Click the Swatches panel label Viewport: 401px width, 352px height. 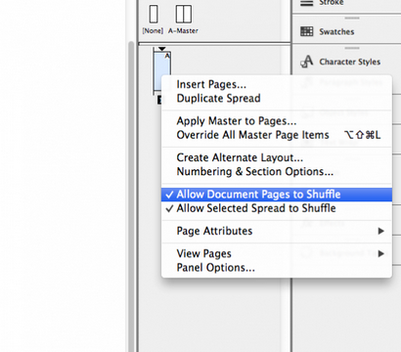click(336, 32)
